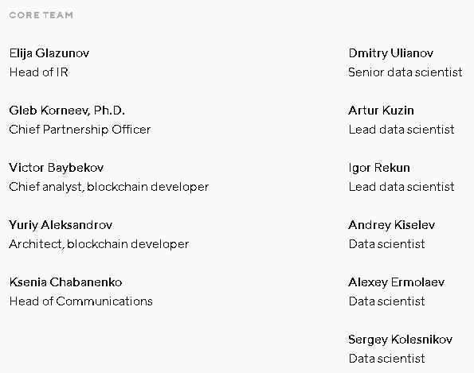The image size is (474, 373).
Task: Open Alexey Ermolaev name entry
Action: tap(396, 282)
